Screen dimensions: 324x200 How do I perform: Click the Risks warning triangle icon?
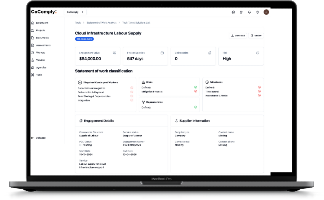point(143,82)
